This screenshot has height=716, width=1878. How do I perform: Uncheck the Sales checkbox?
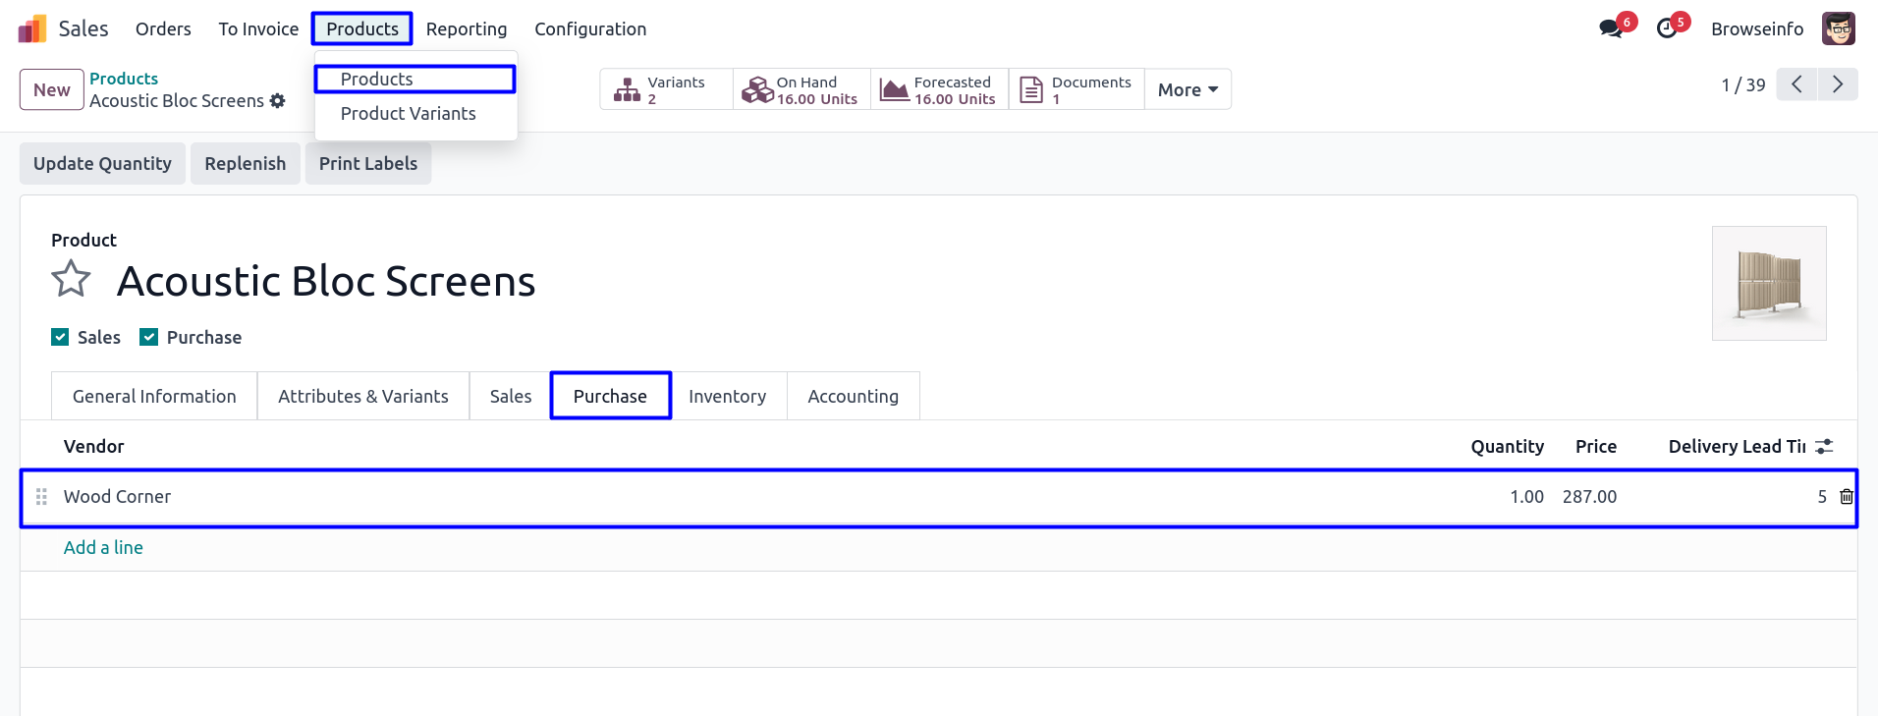60,337
